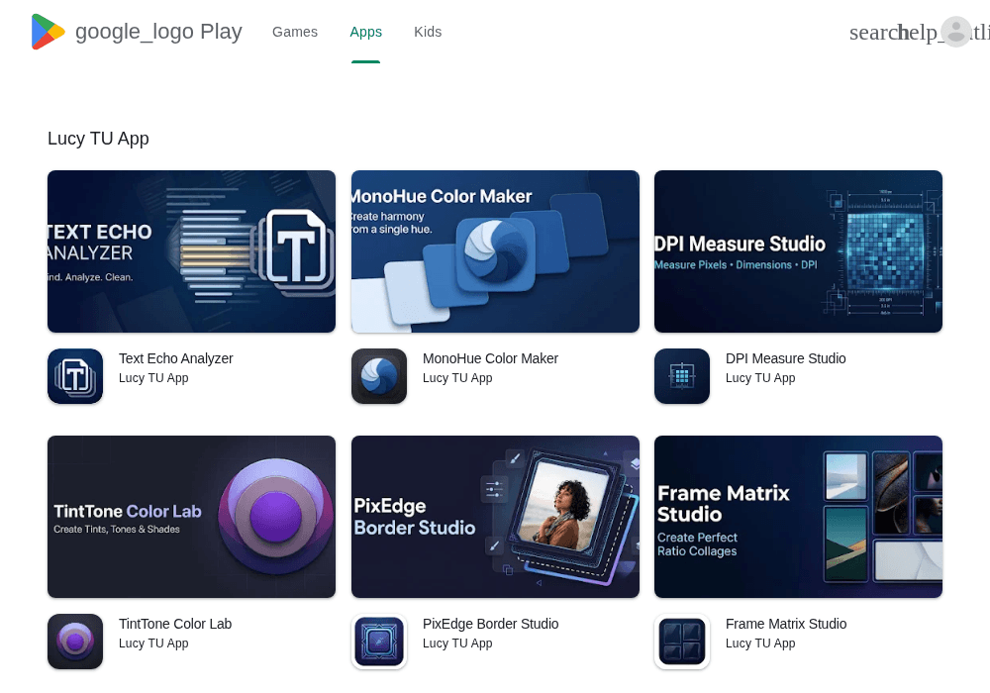Go to the Kids tab
Screen dimensions: 990x693
pos(428,32)
